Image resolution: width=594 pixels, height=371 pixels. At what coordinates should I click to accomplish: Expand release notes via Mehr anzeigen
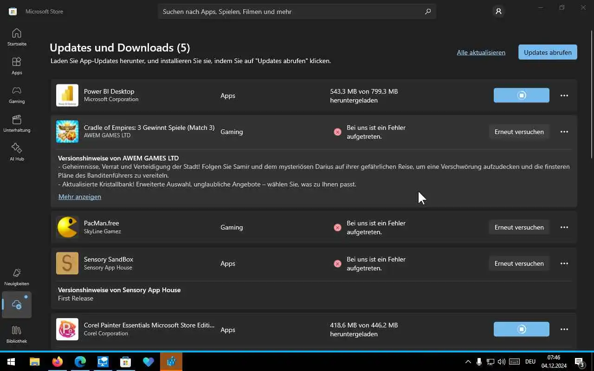80,197
